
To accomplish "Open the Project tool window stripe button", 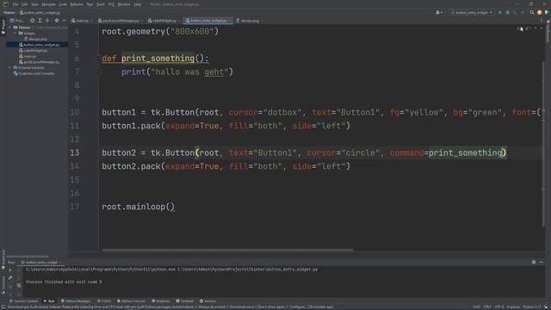I will click(x=3, y=27).
